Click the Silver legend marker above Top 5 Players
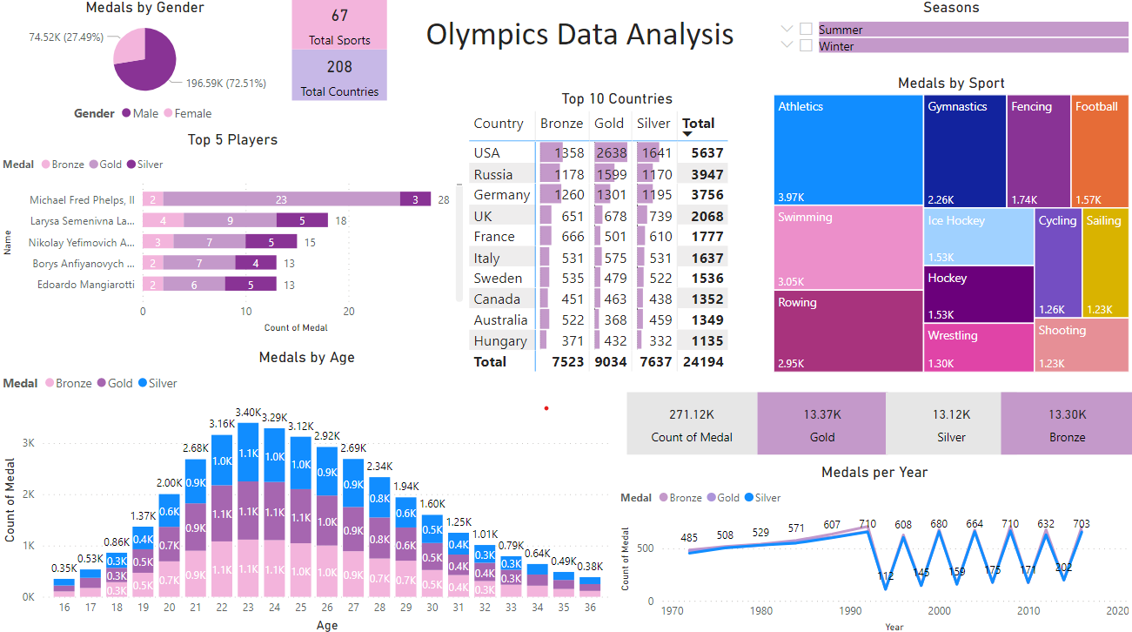This screenshot has height=632, width=1132. pyautogui.click(x=131, y=164)
